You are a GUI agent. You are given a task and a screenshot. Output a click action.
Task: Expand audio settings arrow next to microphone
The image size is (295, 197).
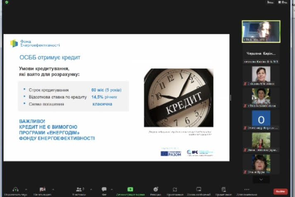tap(26, 189)
